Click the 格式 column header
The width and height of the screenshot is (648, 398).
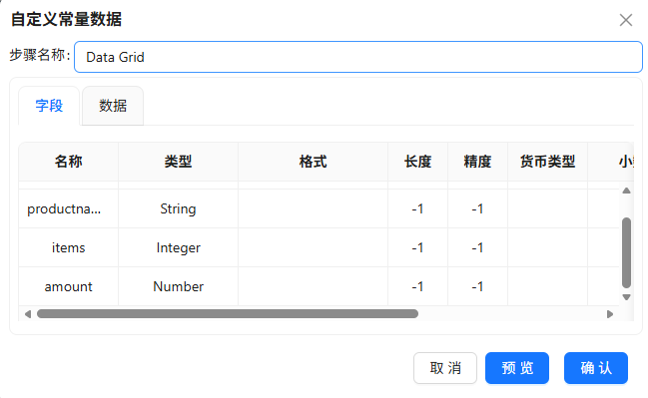pyautogui.click(x=313, y=162)
